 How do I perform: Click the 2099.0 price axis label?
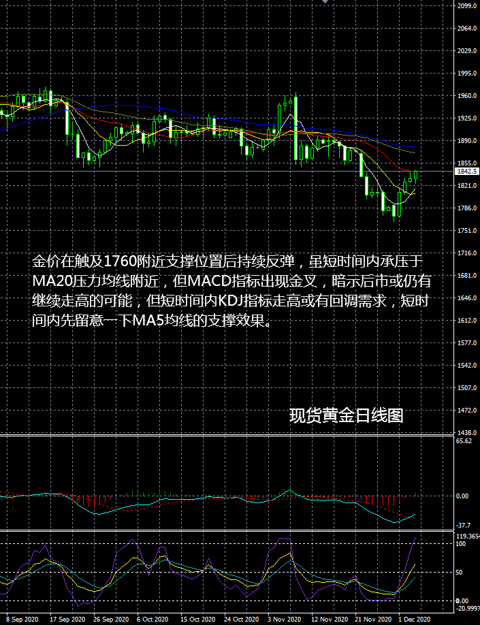click(x=467, y=6)
